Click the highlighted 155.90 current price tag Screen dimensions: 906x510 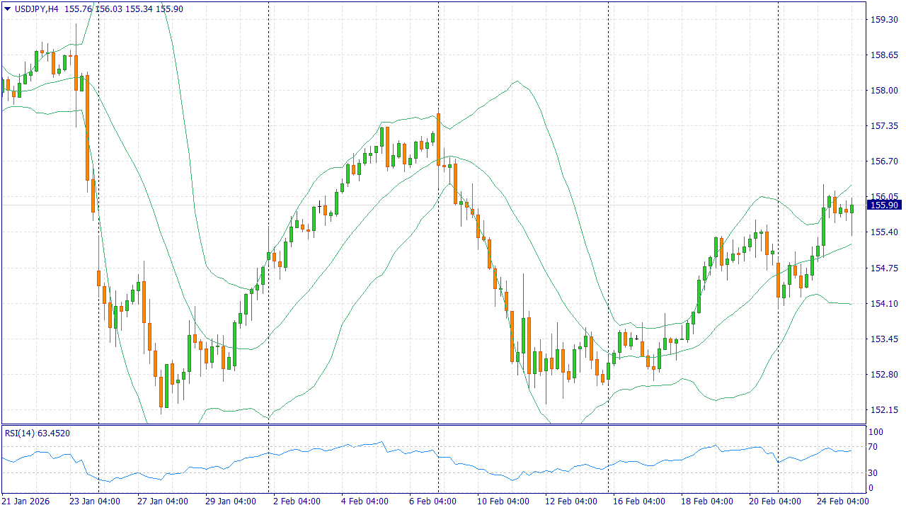coord(883,205)
